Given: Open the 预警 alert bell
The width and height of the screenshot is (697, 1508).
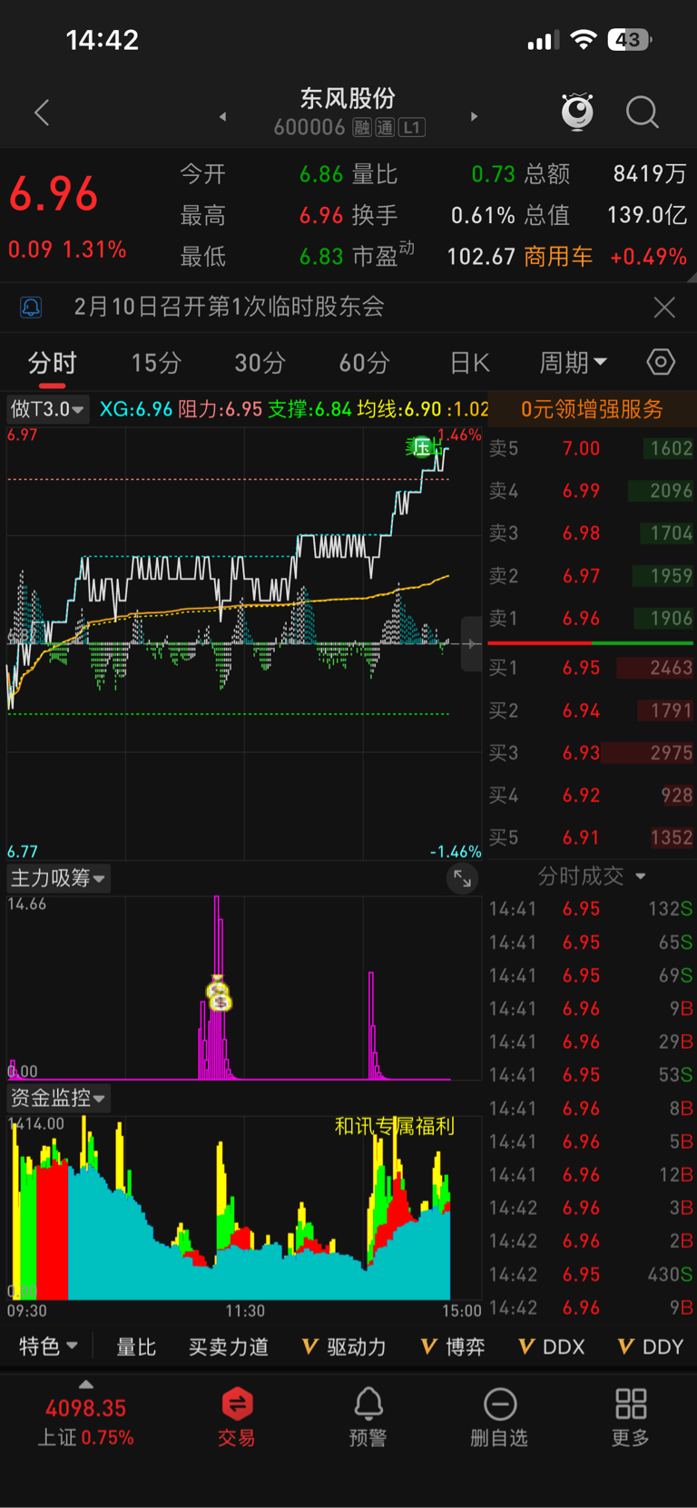Looking at the screenshot, I should pyautogui.click(x=368, y=1417).
